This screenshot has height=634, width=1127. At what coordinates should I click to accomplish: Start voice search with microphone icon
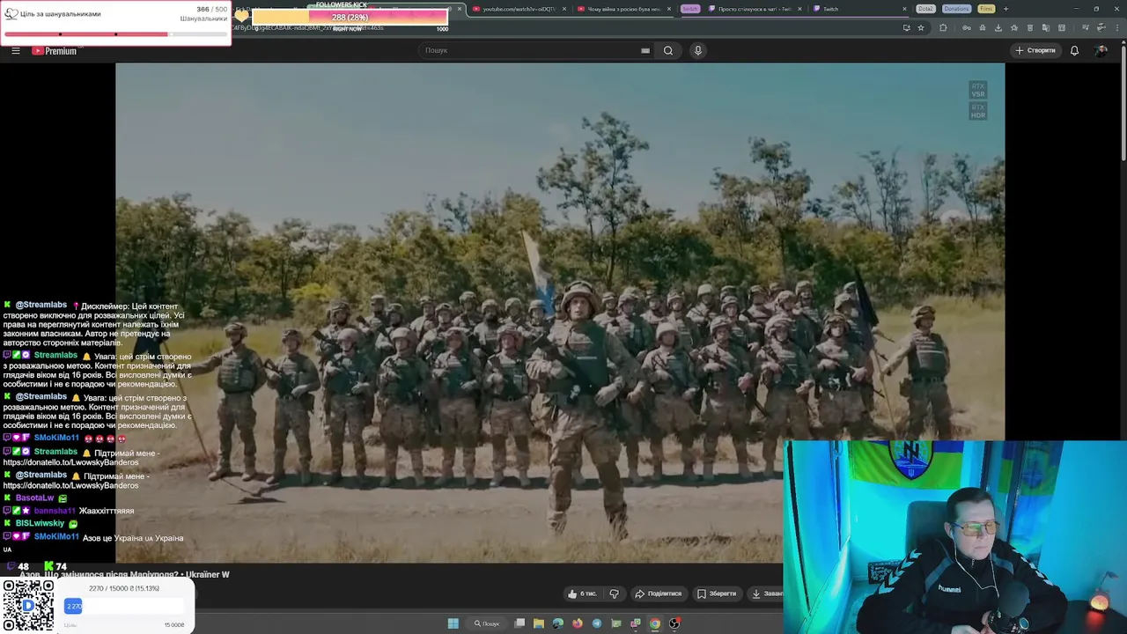[698, 50]
